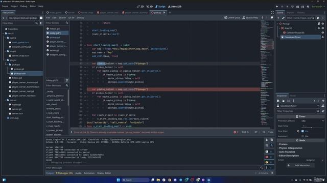
Task: Float the script editor in a separate window
Action: click(272, 18)
